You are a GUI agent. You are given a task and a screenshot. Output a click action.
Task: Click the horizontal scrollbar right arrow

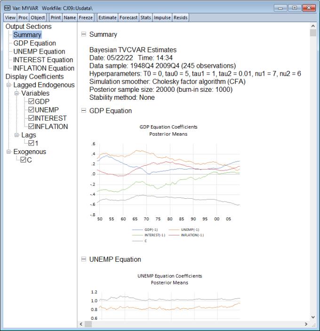click(306, 324)
